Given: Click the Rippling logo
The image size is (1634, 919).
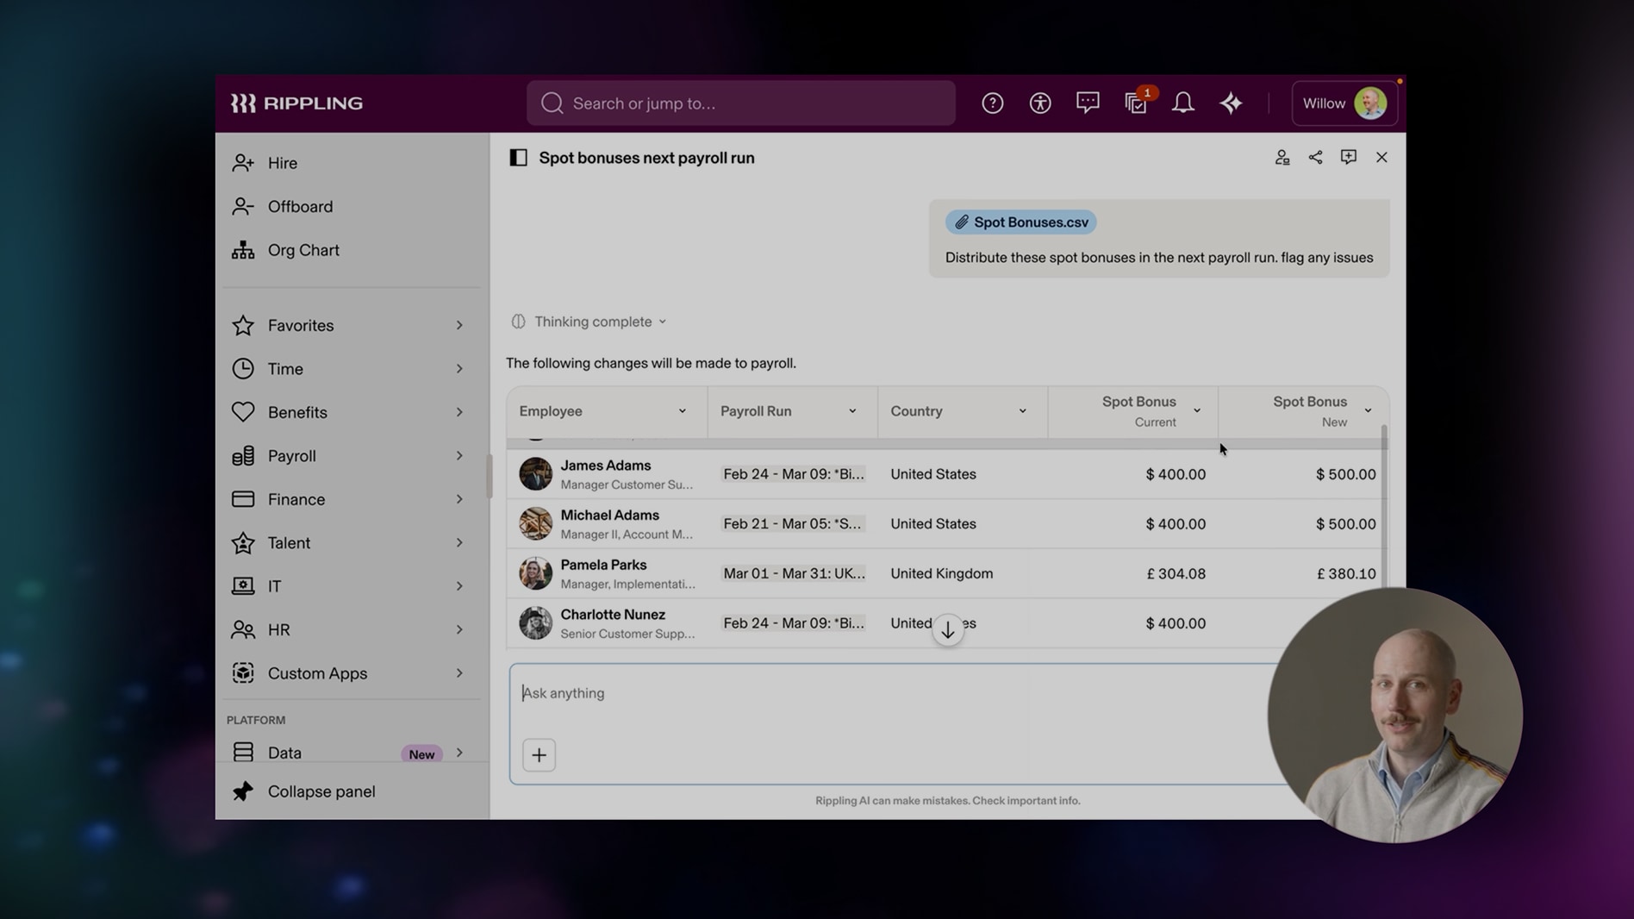Looking at the screenshot, I should 296,103.
